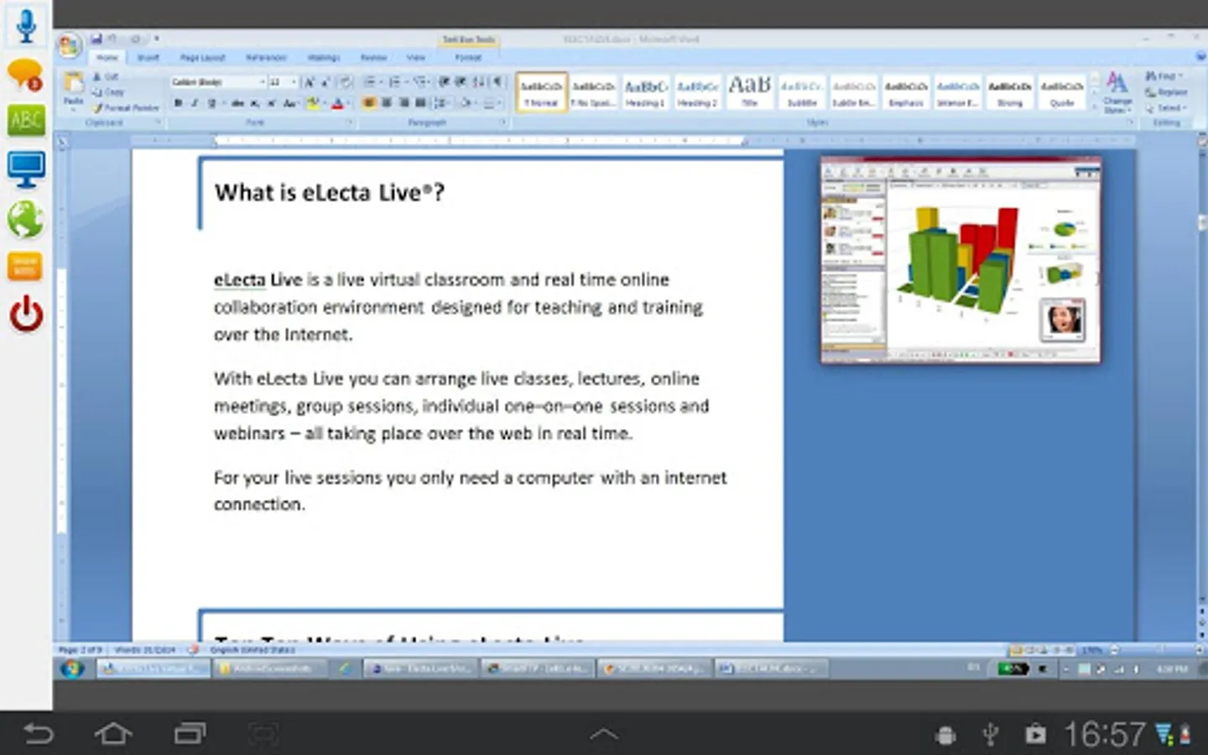The image size is (1208, 755).
Task: Open the font size dropdown
Action: [294, 82]
